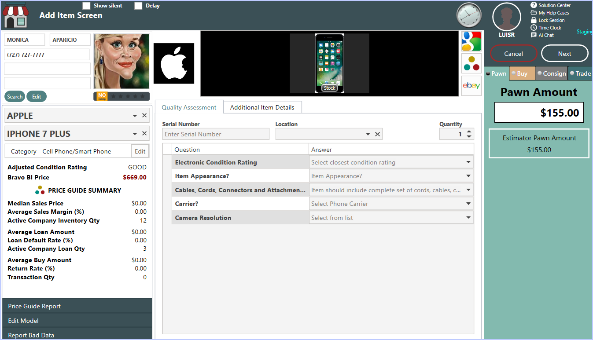Clear the Location field
This screenshot has width=593, height=340.
pos(377,134)
